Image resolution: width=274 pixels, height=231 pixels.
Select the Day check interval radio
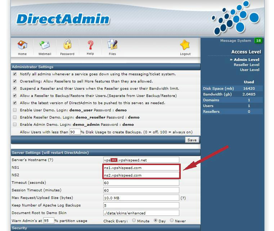click(x=155, y=220)
